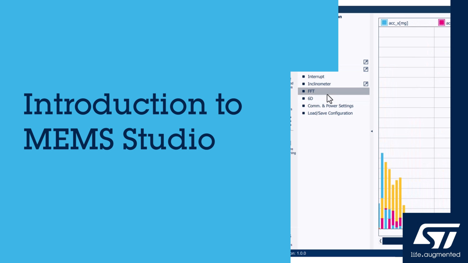Pop out the Inclinometer view icon
Image resolution: width=468 pixels, height=263 pixels.
pyautogui.click(x=366, y=84)
